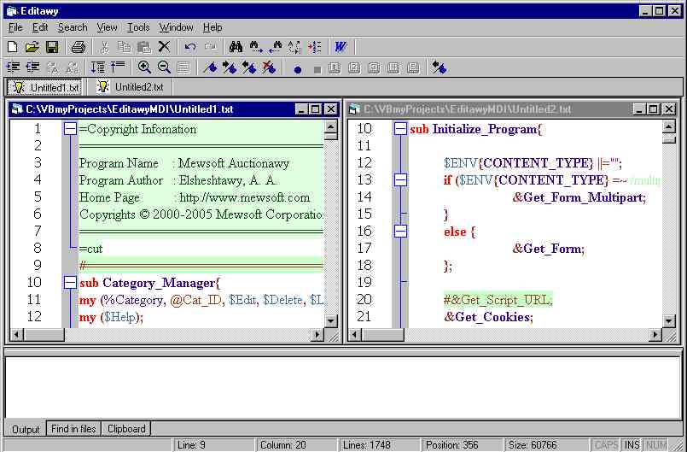Open the Tools menu
Image resolution: width=687 pixels, height=452 pixels.
138,27
